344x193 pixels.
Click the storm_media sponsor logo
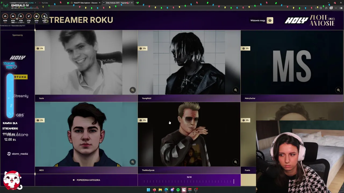(17, 154)
